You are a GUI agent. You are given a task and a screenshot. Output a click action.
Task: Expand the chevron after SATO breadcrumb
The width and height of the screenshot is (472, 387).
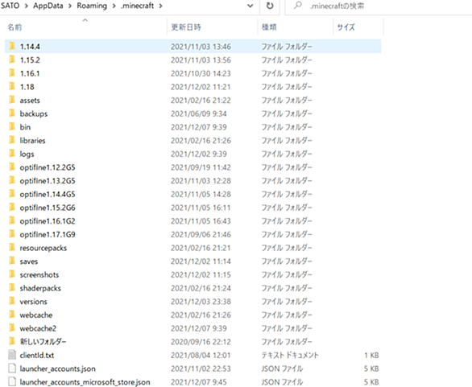pyautogui.click(x=27, y=6)
